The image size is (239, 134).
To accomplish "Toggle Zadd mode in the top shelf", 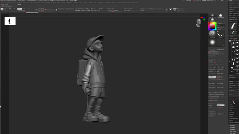I will click(x=19, y=9).
